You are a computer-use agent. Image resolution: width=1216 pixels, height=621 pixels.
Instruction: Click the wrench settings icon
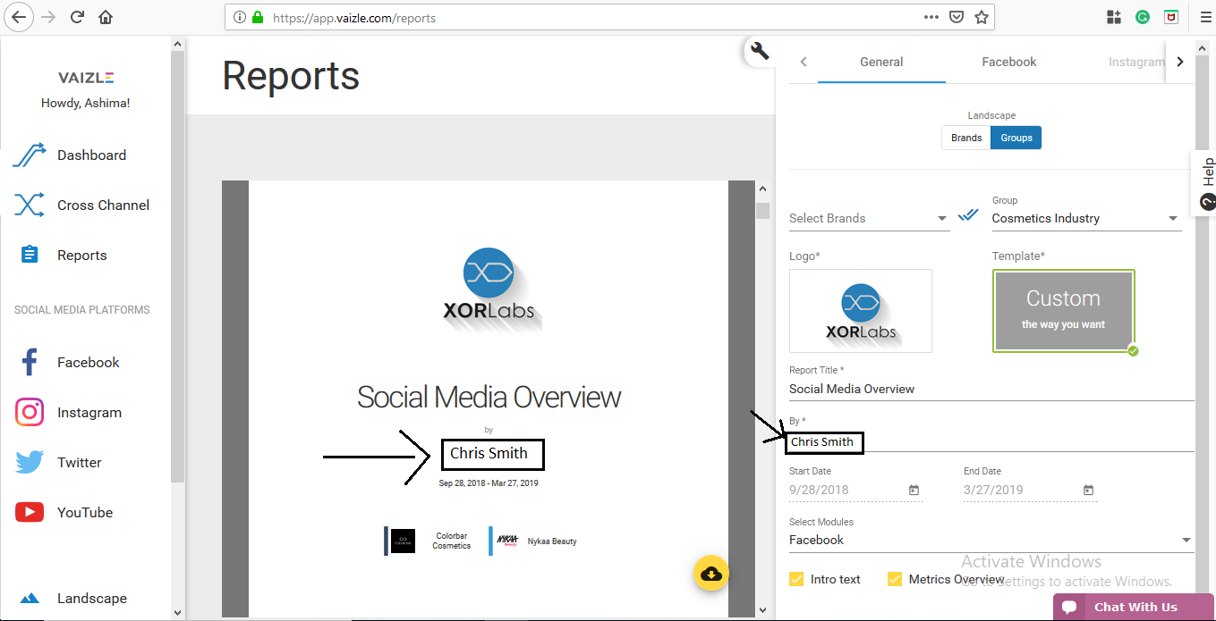760,51
